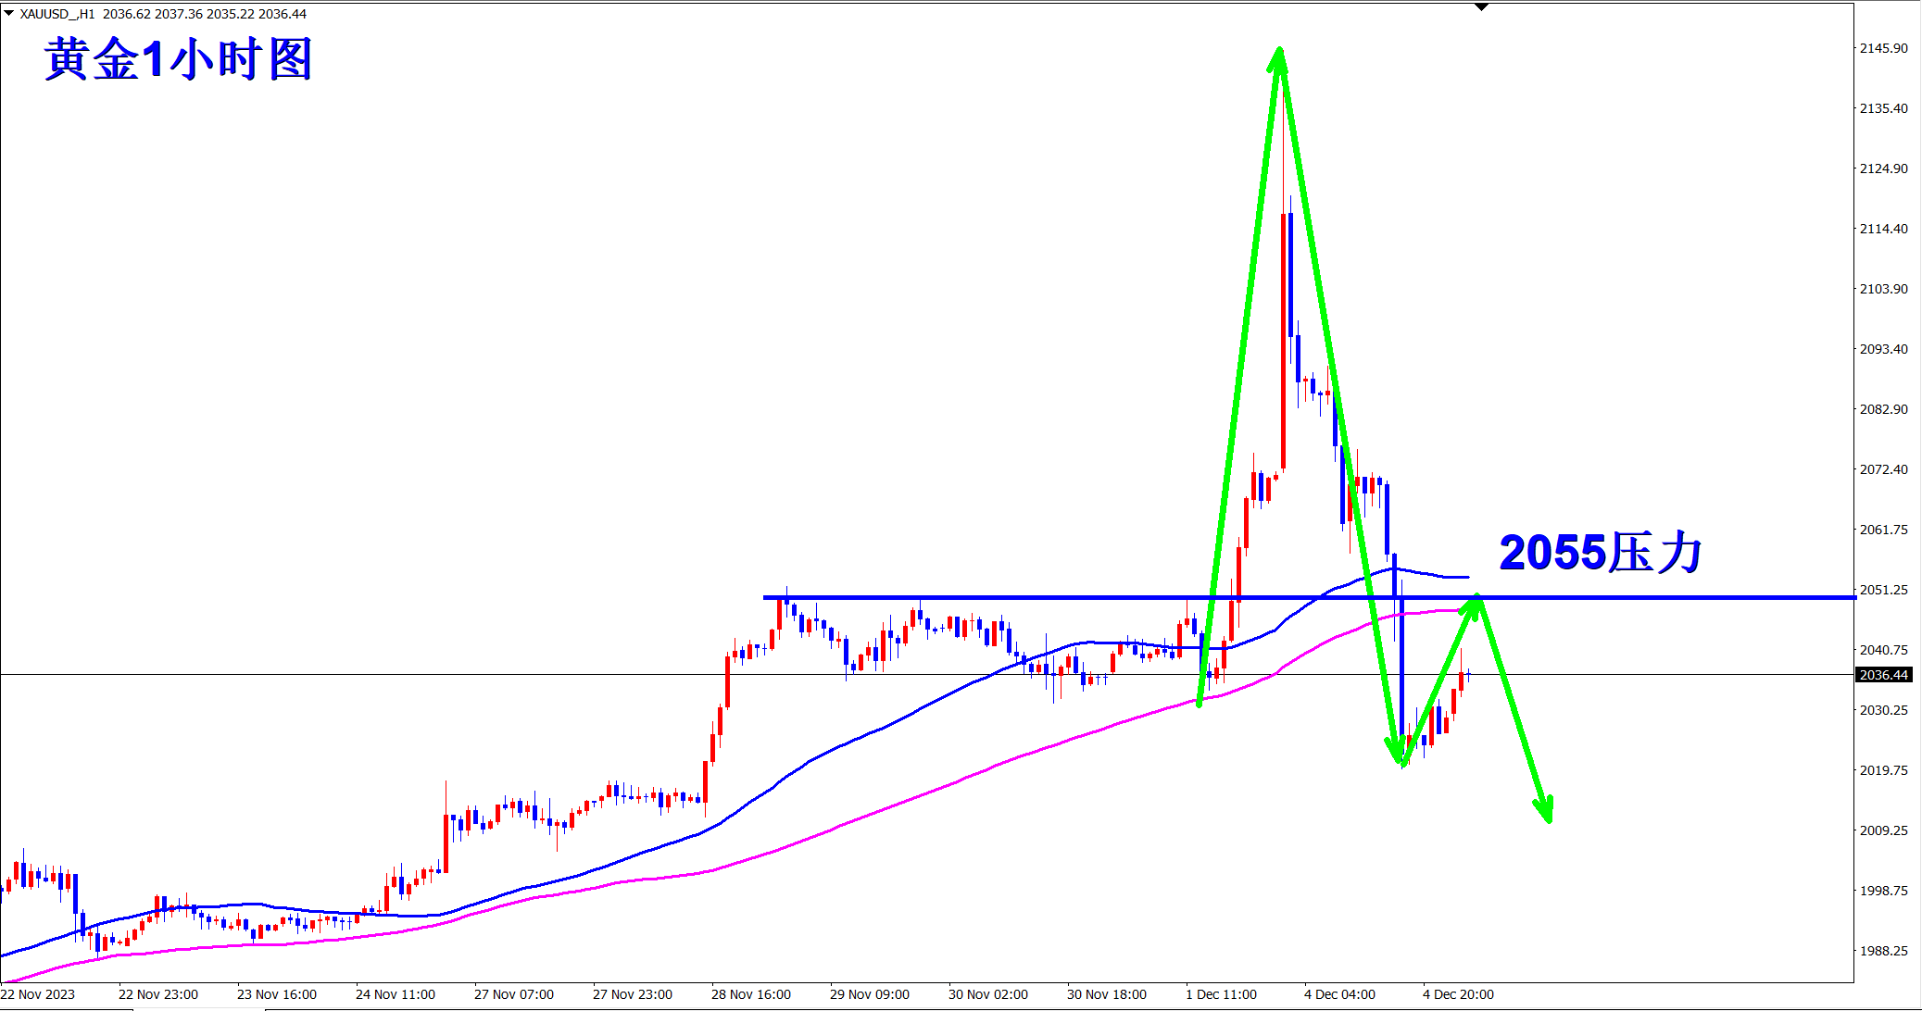Click the chart shift marker triangle at the top

(1481, 6)
